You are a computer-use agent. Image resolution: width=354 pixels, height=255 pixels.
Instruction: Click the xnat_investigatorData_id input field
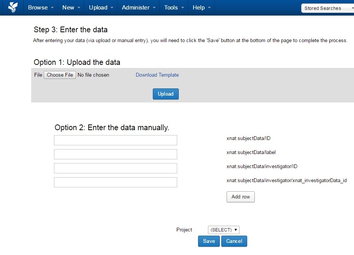115,182
